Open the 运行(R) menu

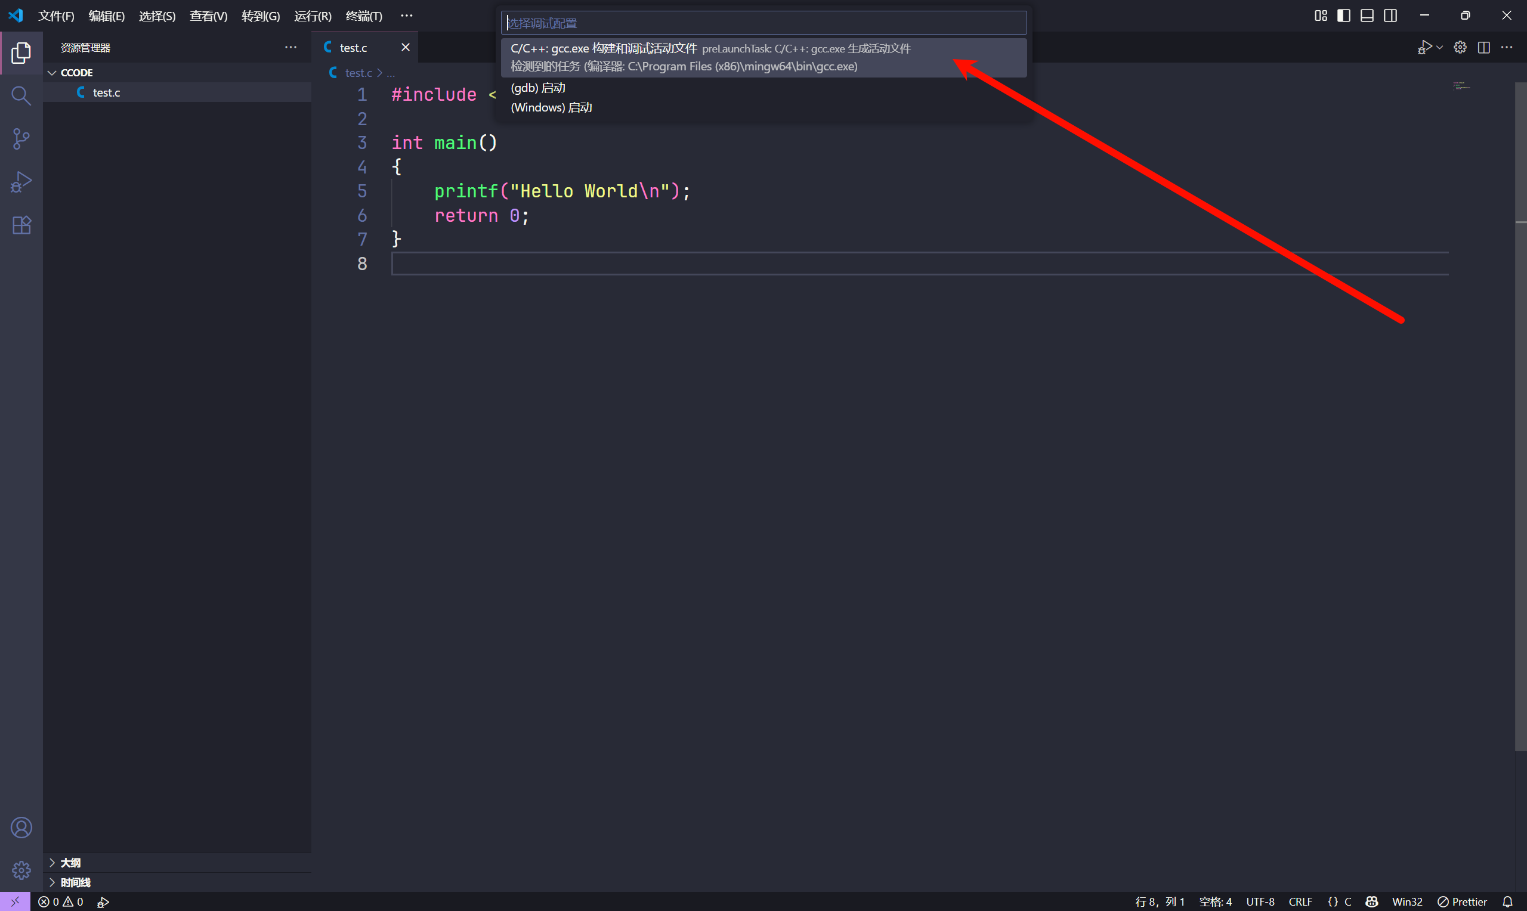click(313, 16)
